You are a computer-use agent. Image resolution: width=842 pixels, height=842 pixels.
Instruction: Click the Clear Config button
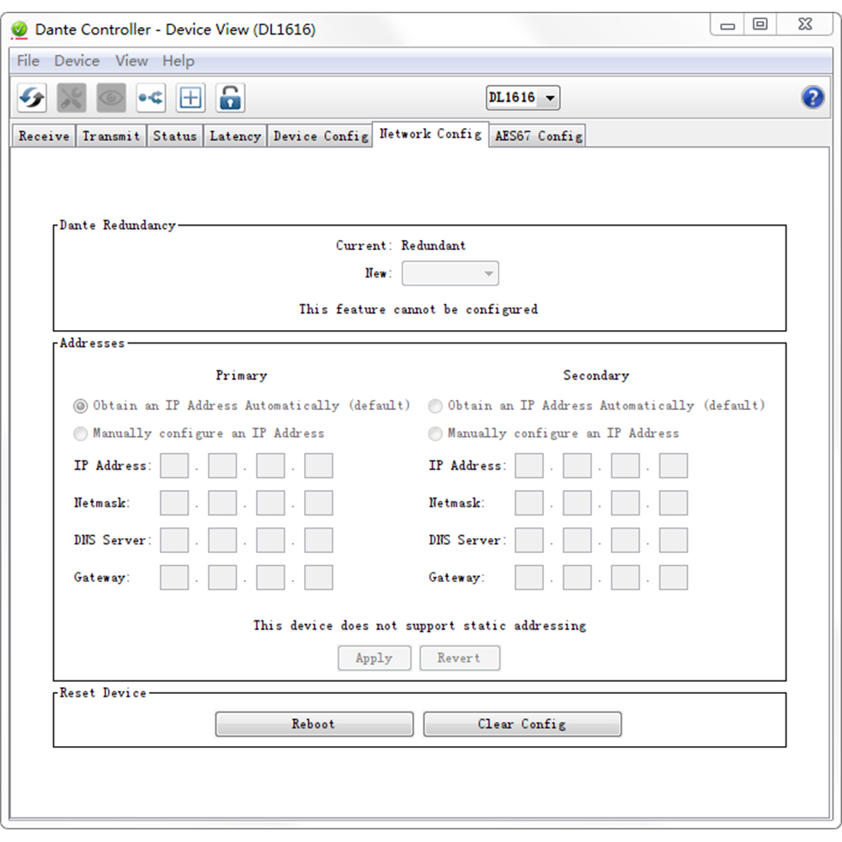pos(522,724)
